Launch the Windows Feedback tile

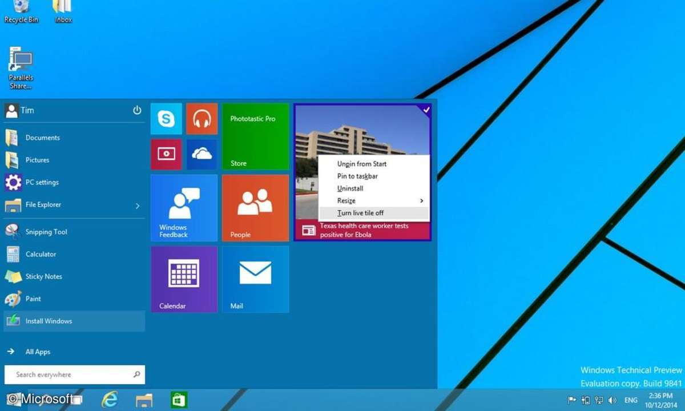click(184, 208)
